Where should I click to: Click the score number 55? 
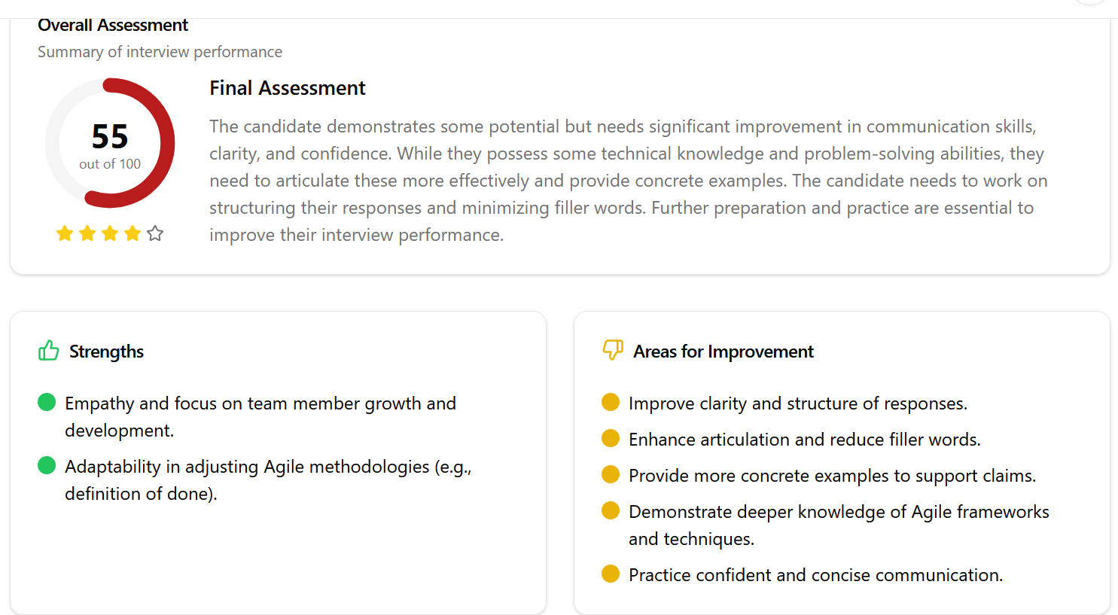point(110,136)
